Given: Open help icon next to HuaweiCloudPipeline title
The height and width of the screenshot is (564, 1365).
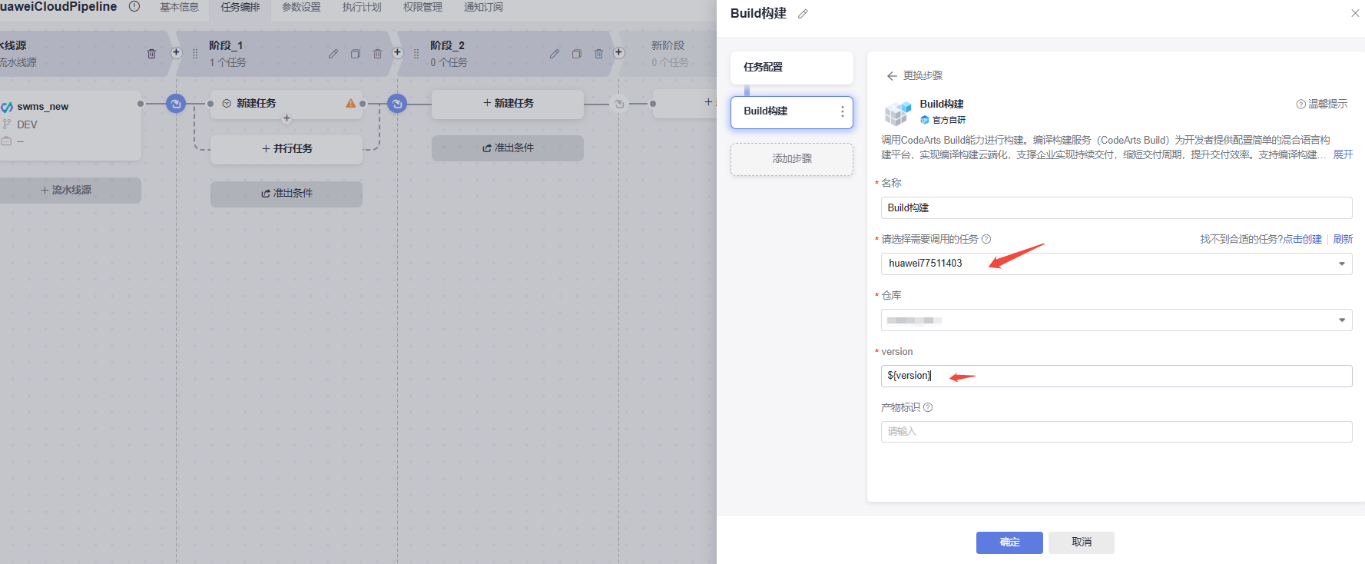Looking at the screenshot, I should (134, 6).
